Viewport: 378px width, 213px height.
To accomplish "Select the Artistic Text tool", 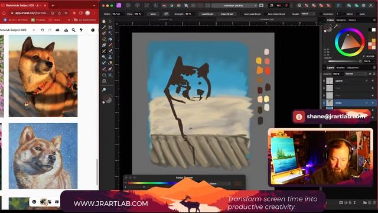I will coord(110,75).
